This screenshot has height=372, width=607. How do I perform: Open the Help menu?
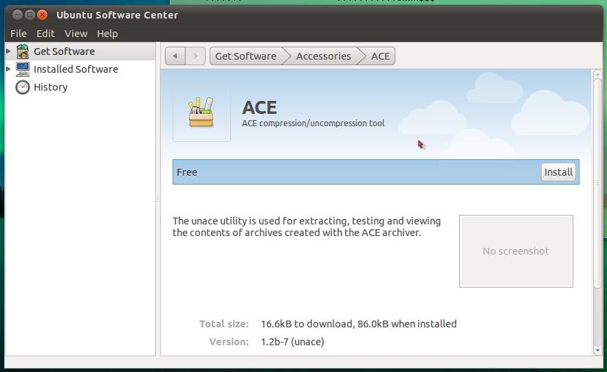click(107, 34)
